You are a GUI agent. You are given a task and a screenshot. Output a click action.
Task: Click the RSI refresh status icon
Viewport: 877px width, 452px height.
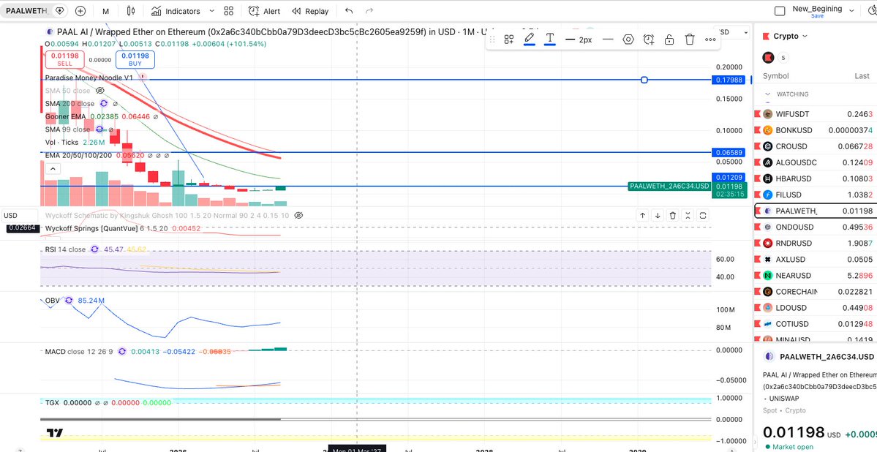pyautogui.click(x=94, y=249)
